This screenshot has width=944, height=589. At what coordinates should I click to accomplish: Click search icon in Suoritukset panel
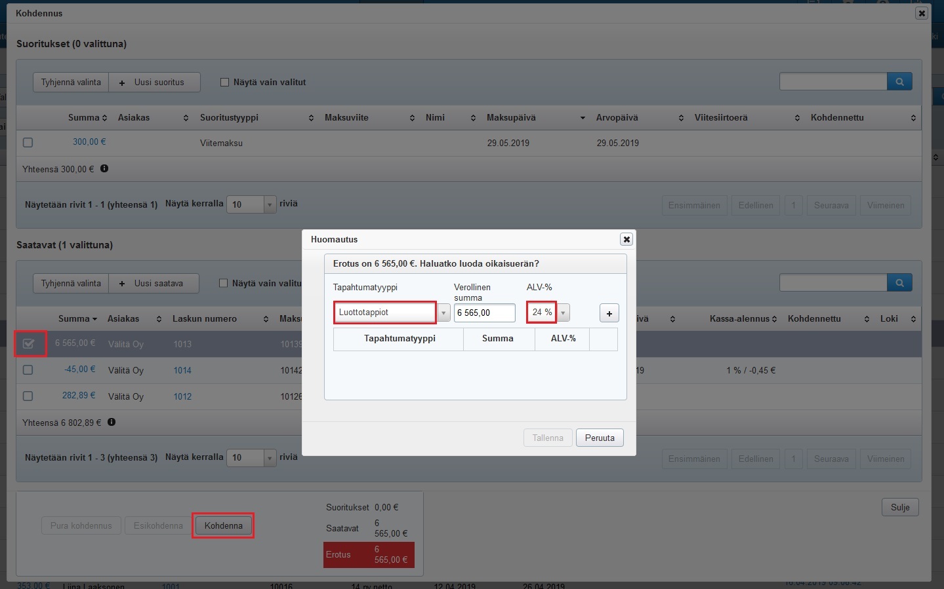pyautogui.click(x=899, y=82)
